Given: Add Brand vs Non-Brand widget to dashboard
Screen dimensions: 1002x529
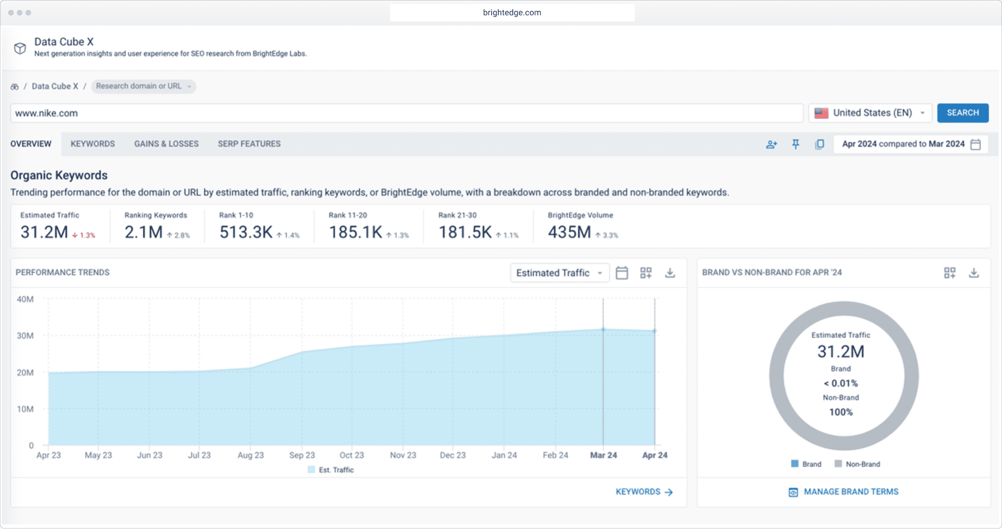Looking at the screenshot, I should pyautogui.click(x=949, y=273).
